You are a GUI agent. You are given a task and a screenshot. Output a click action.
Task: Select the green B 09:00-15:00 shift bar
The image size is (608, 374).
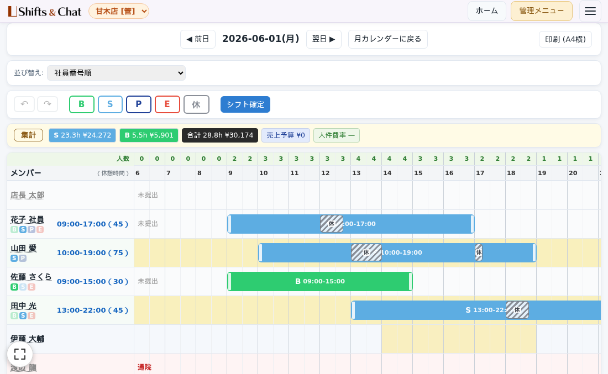(320, 281)
